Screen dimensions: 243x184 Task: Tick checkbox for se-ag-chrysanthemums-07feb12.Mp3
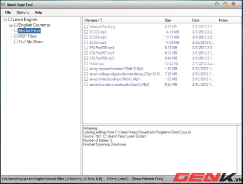pos(86,69)
